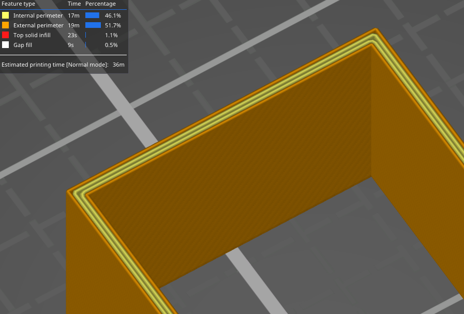This screenshot has width=464, height=314.
Task: Click the External perimeter blue percentage bar
Action: click(93, 25)
